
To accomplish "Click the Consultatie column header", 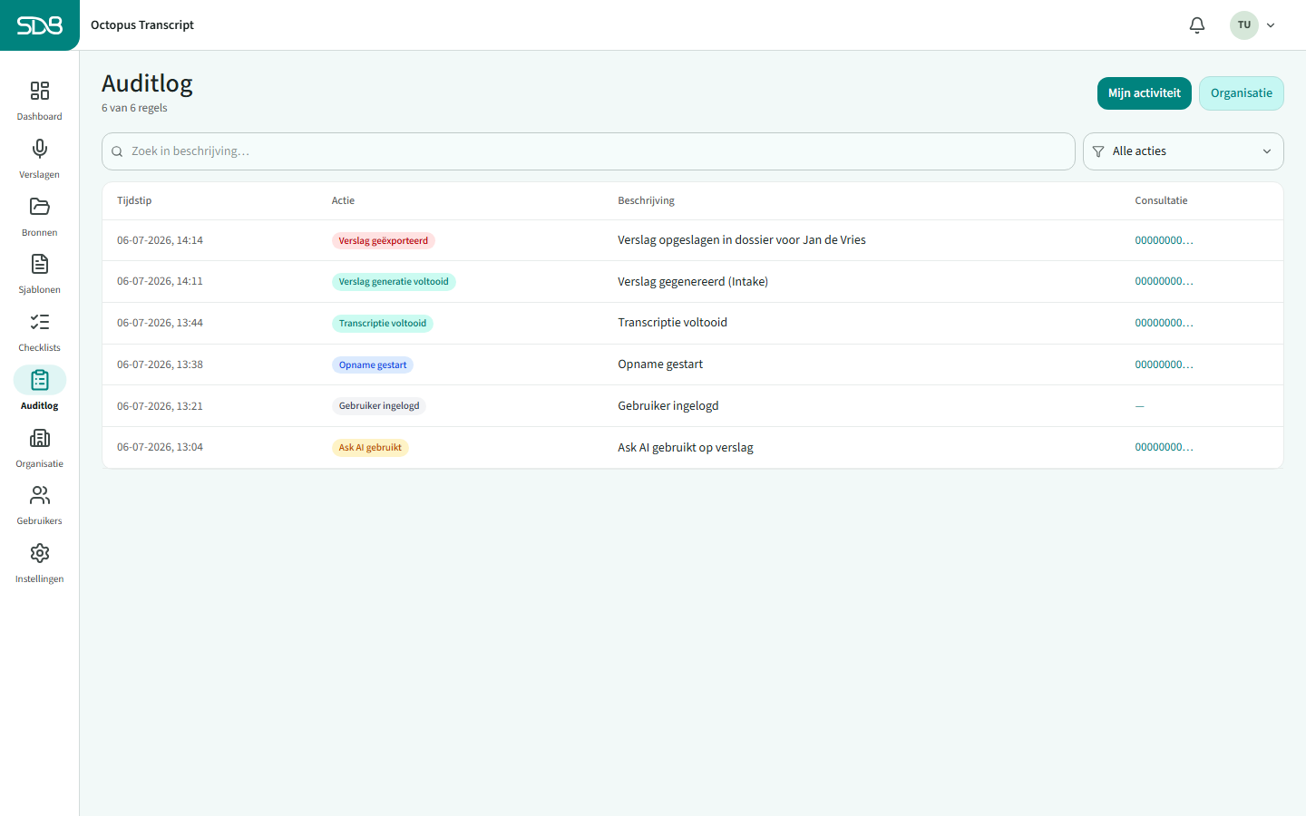I will click(x=1161, y=200).
